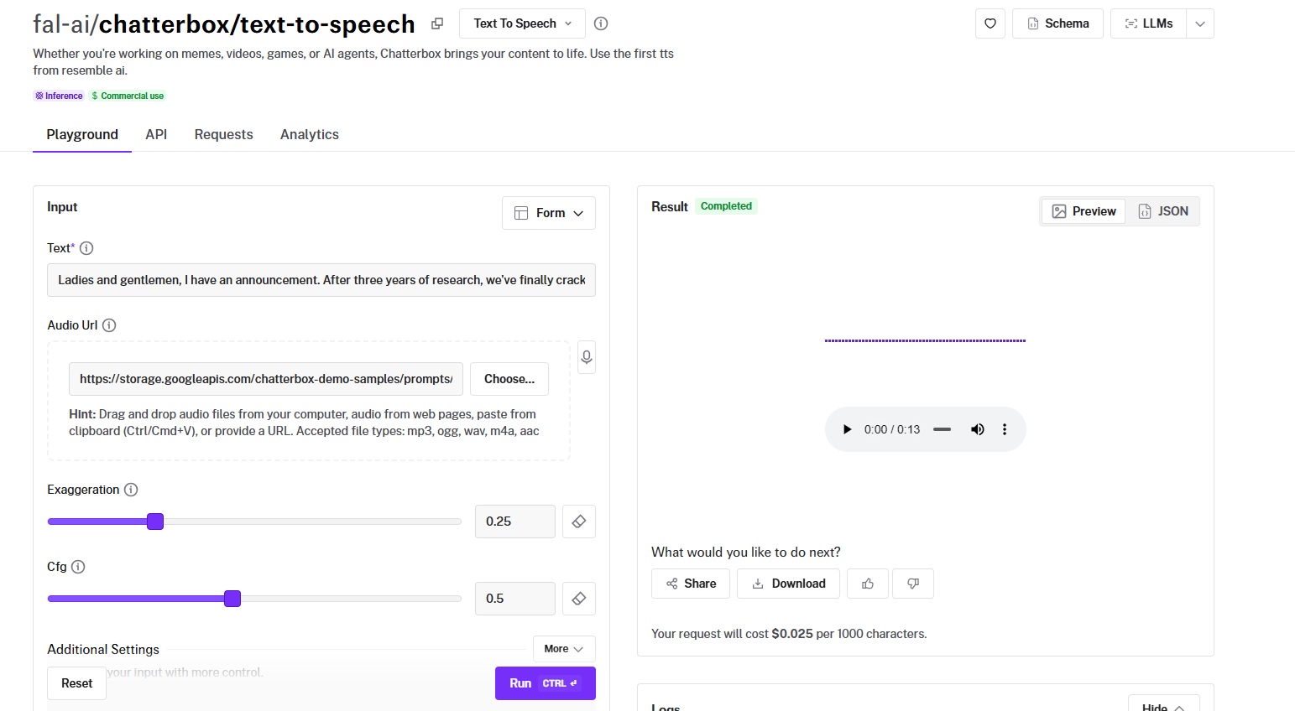Switch to the API tab
This screenshot has width=1295, height=711.
156,134
